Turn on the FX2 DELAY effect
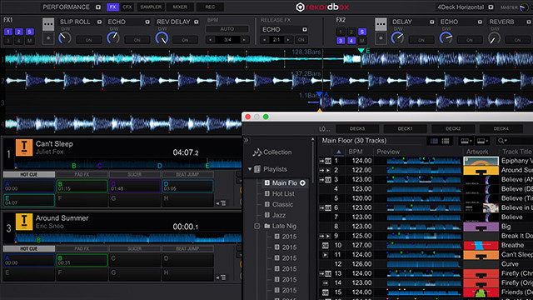 (421, 40)
